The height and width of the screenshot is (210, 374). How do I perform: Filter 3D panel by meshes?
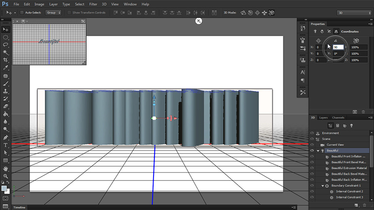[337, 126]
